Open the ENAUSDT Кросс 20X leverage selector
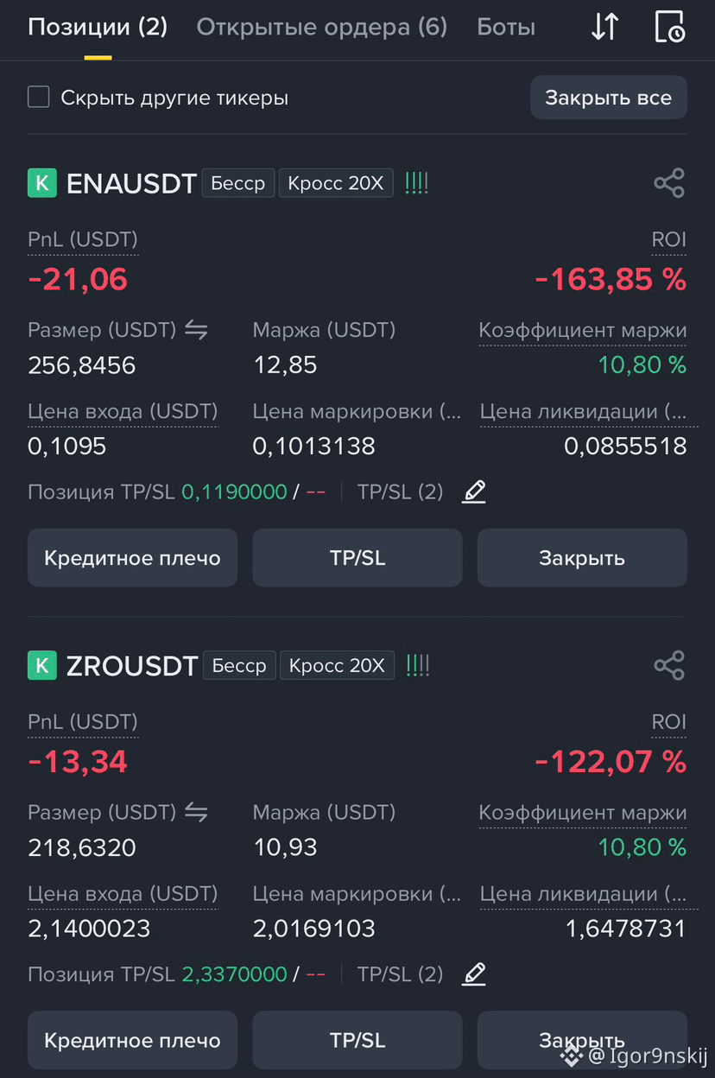The width and height of the screenshot is (715, 1078). 336,183
